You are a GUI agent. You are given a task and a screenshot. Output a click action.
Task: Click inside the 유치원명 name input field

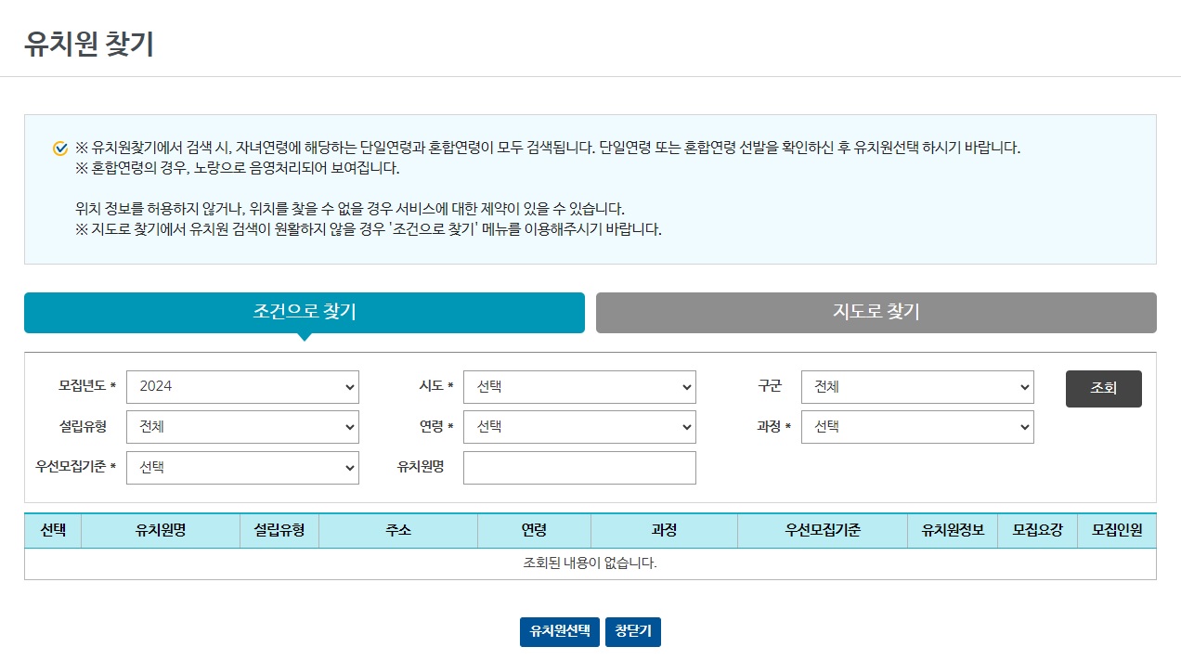(x=579, y=467)
